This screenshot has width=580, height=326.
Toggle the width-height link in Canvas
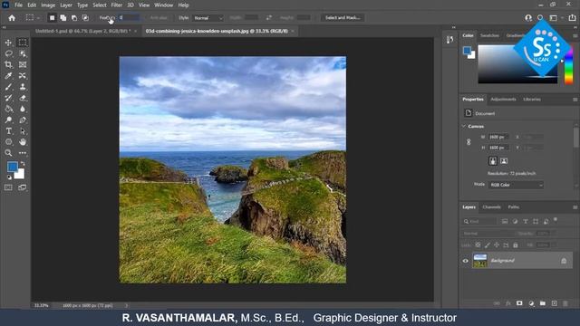469,142
